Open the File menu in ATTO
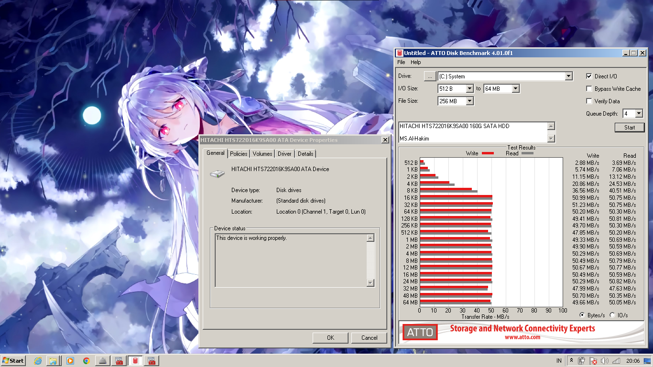The width and height of the screenshot is (653, 367). pyautogui.click(x=401, y=62)
